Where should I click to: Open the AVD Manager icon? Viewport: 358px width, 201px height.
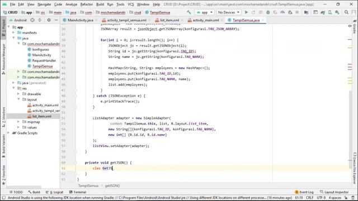330,12
